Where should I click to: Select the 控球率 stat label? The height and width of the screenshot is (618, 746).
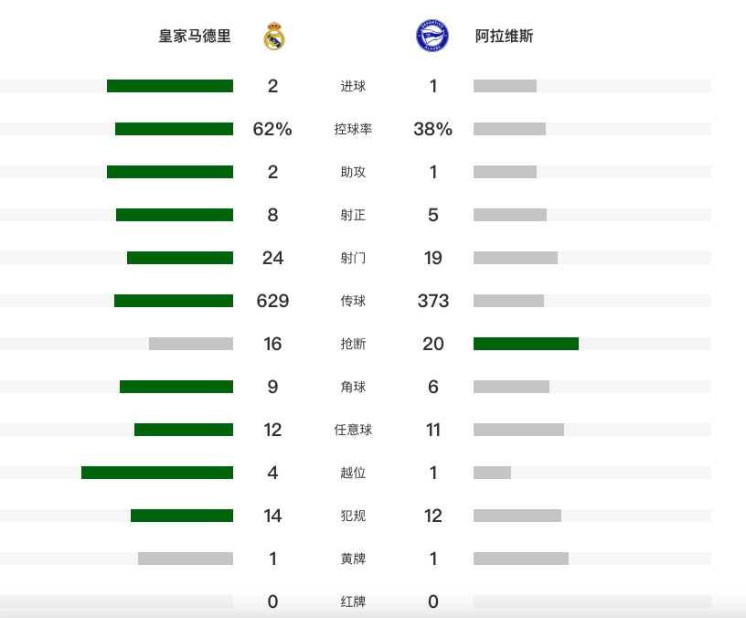[x=353, y=129]
